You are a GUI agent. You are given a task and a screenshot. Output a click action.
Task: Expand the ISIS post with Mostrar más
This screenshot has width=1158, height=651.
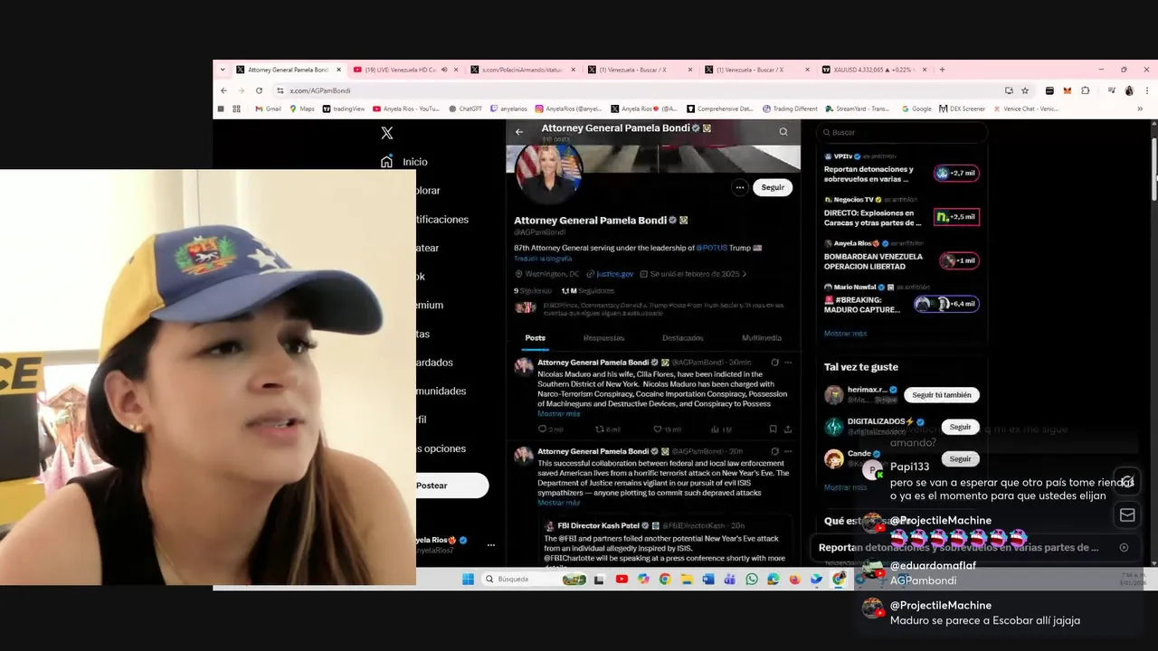click(x=558, y=503)
